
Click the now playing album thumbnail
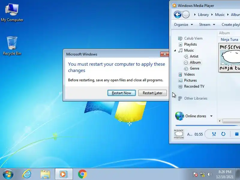tap(179, 134)
